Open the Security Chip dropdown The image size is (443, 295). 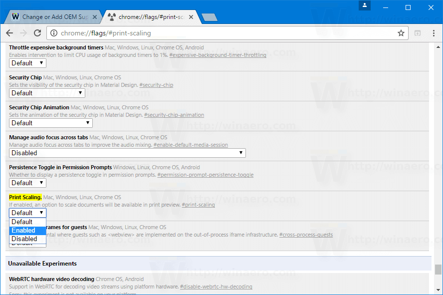coord(47,93)
